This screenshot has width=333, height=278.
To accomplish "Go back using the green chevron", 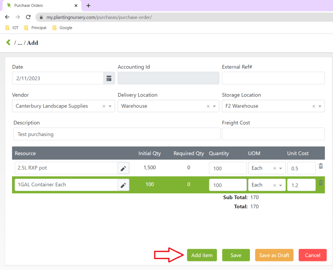I will tap(8, 43).
